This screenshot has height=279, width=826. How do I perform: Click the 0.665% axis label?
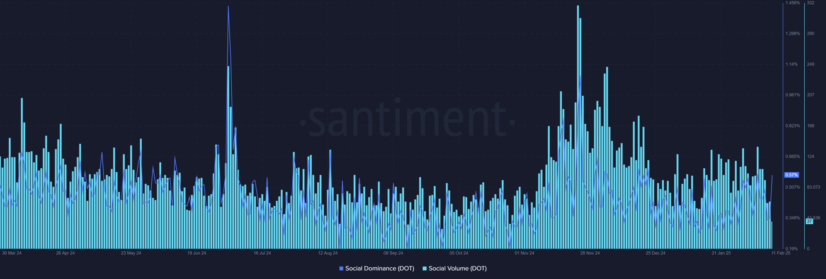click(793, 156)
